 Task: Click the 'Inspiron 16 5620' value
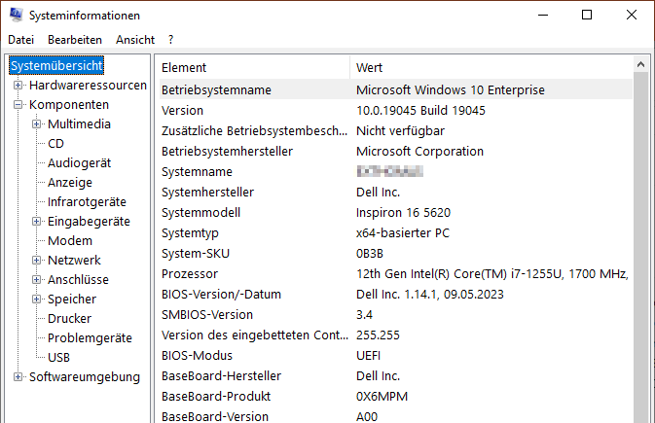(x=403, y=213)
